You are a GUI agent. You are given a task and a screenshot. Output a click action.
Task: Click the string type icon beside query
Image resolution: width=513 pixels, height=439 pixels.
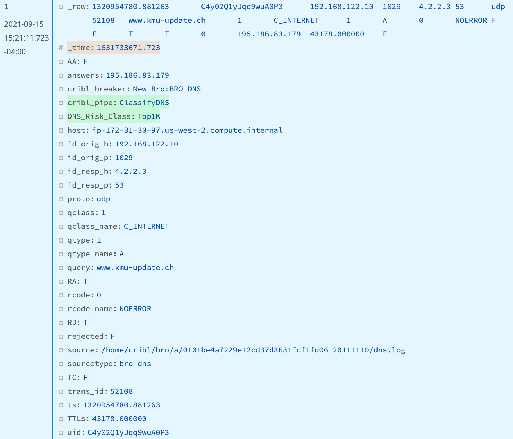point(61,268)
